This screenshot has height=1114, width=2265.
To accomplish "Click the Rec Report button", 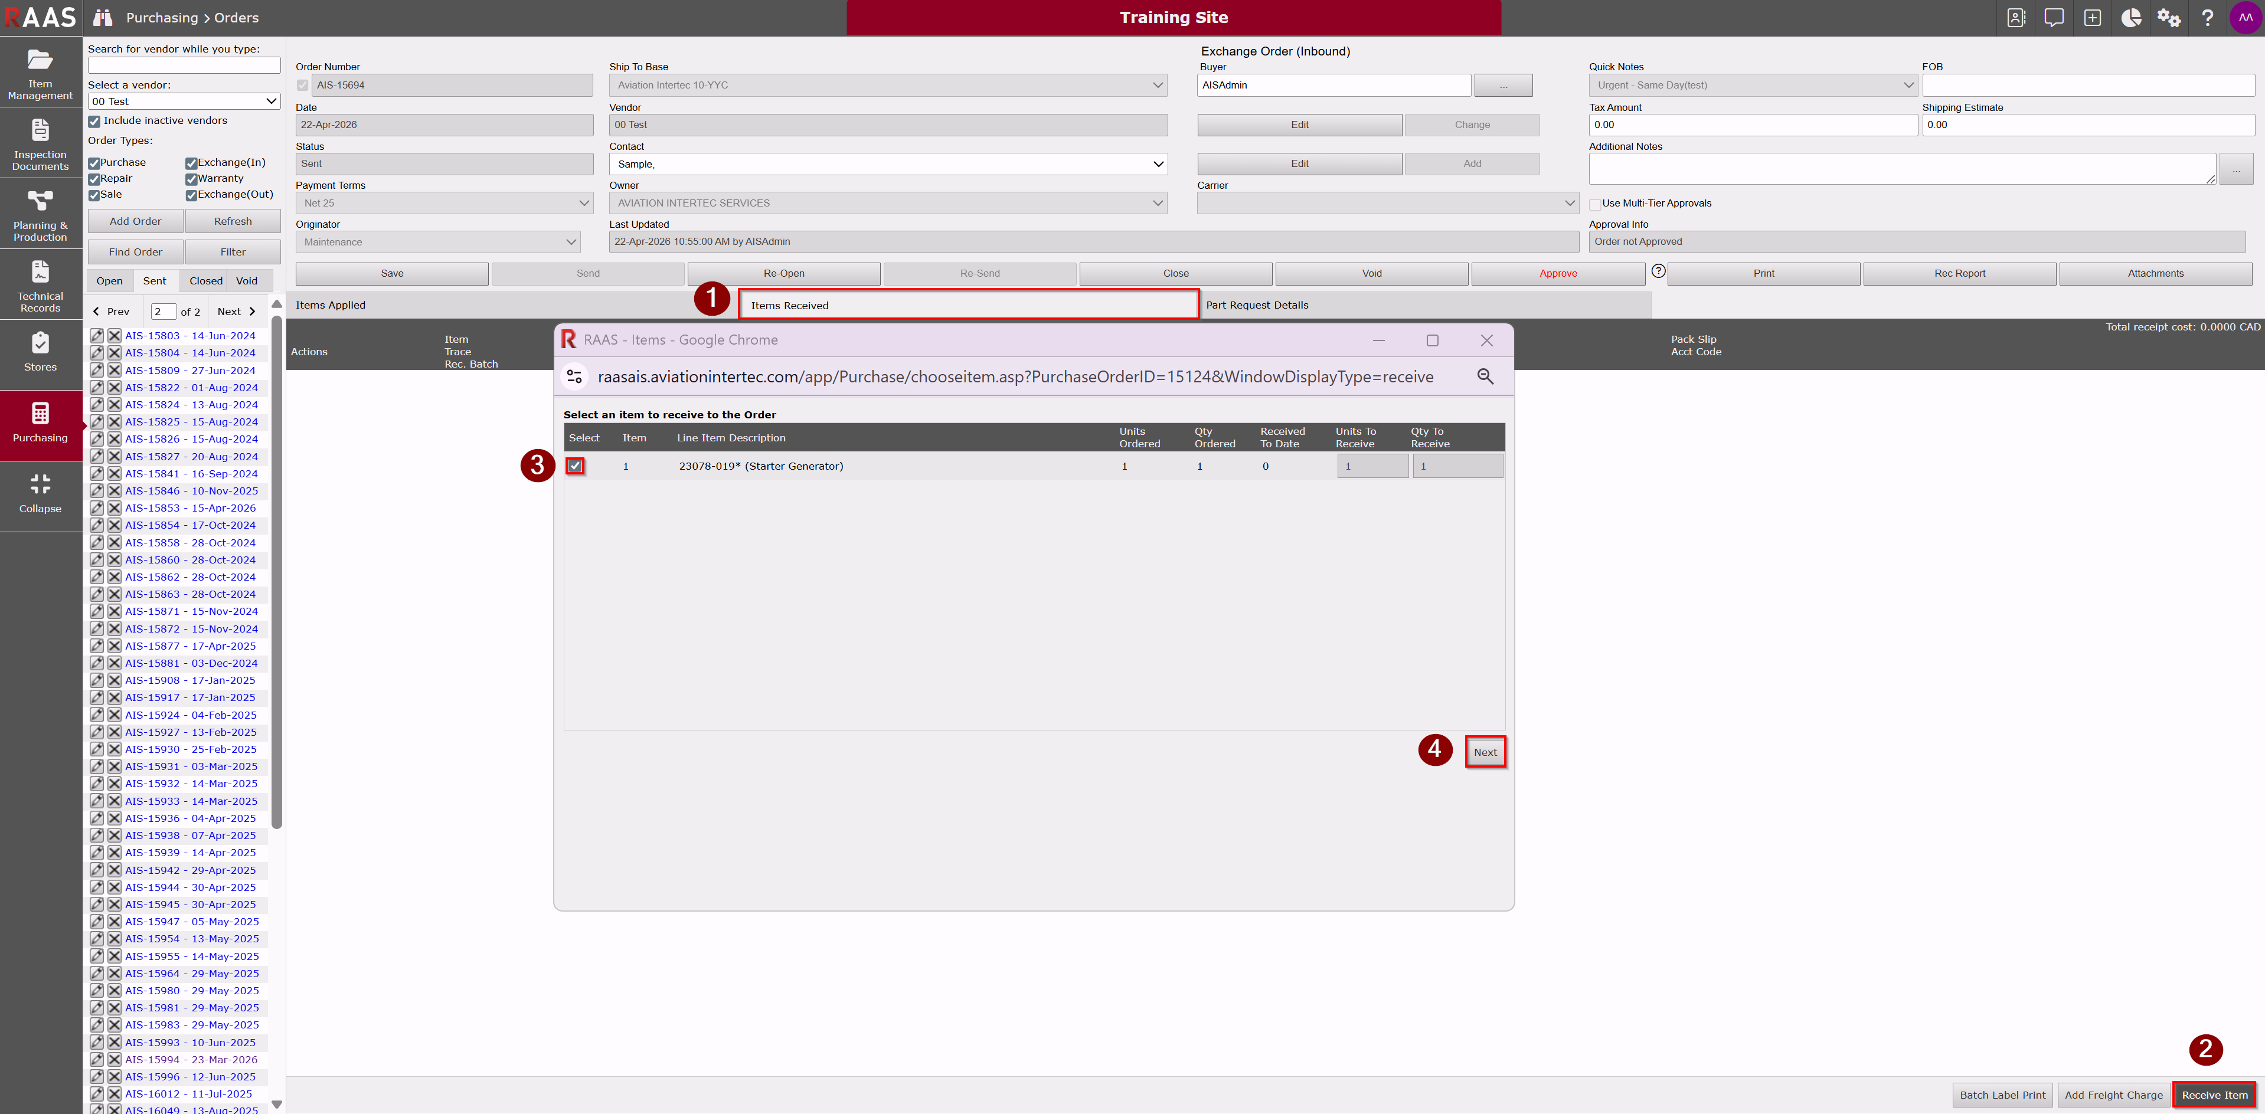I will pyautogui.click(x=1959, y=273).
